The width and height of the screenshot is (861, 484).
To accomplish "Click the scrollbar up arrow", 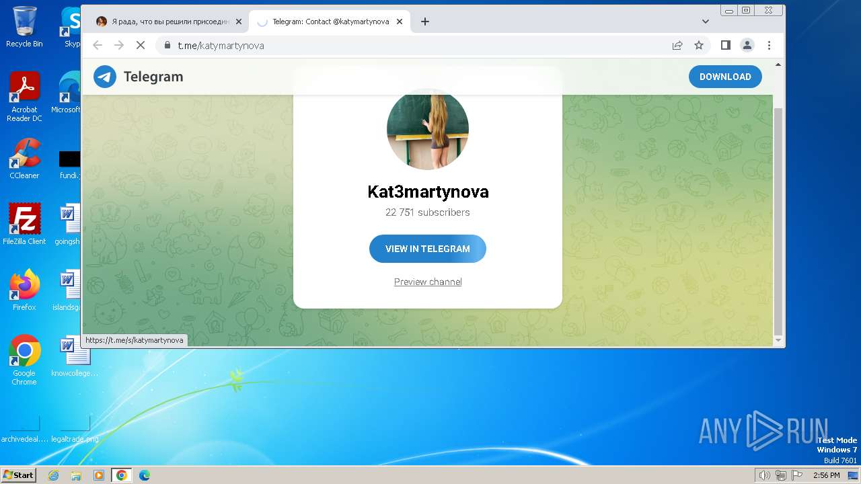I will (778, 65).
